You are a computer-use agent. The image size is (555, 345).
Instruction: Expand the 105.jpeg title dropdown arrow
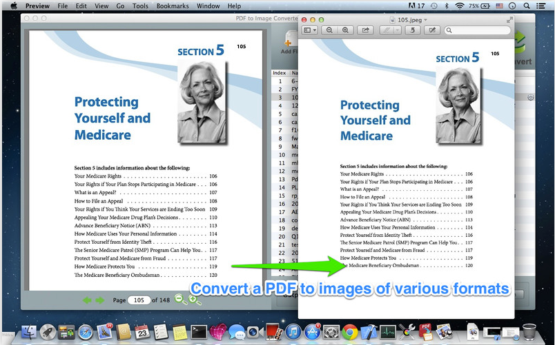pyautogui.click(x=425, y=20)
